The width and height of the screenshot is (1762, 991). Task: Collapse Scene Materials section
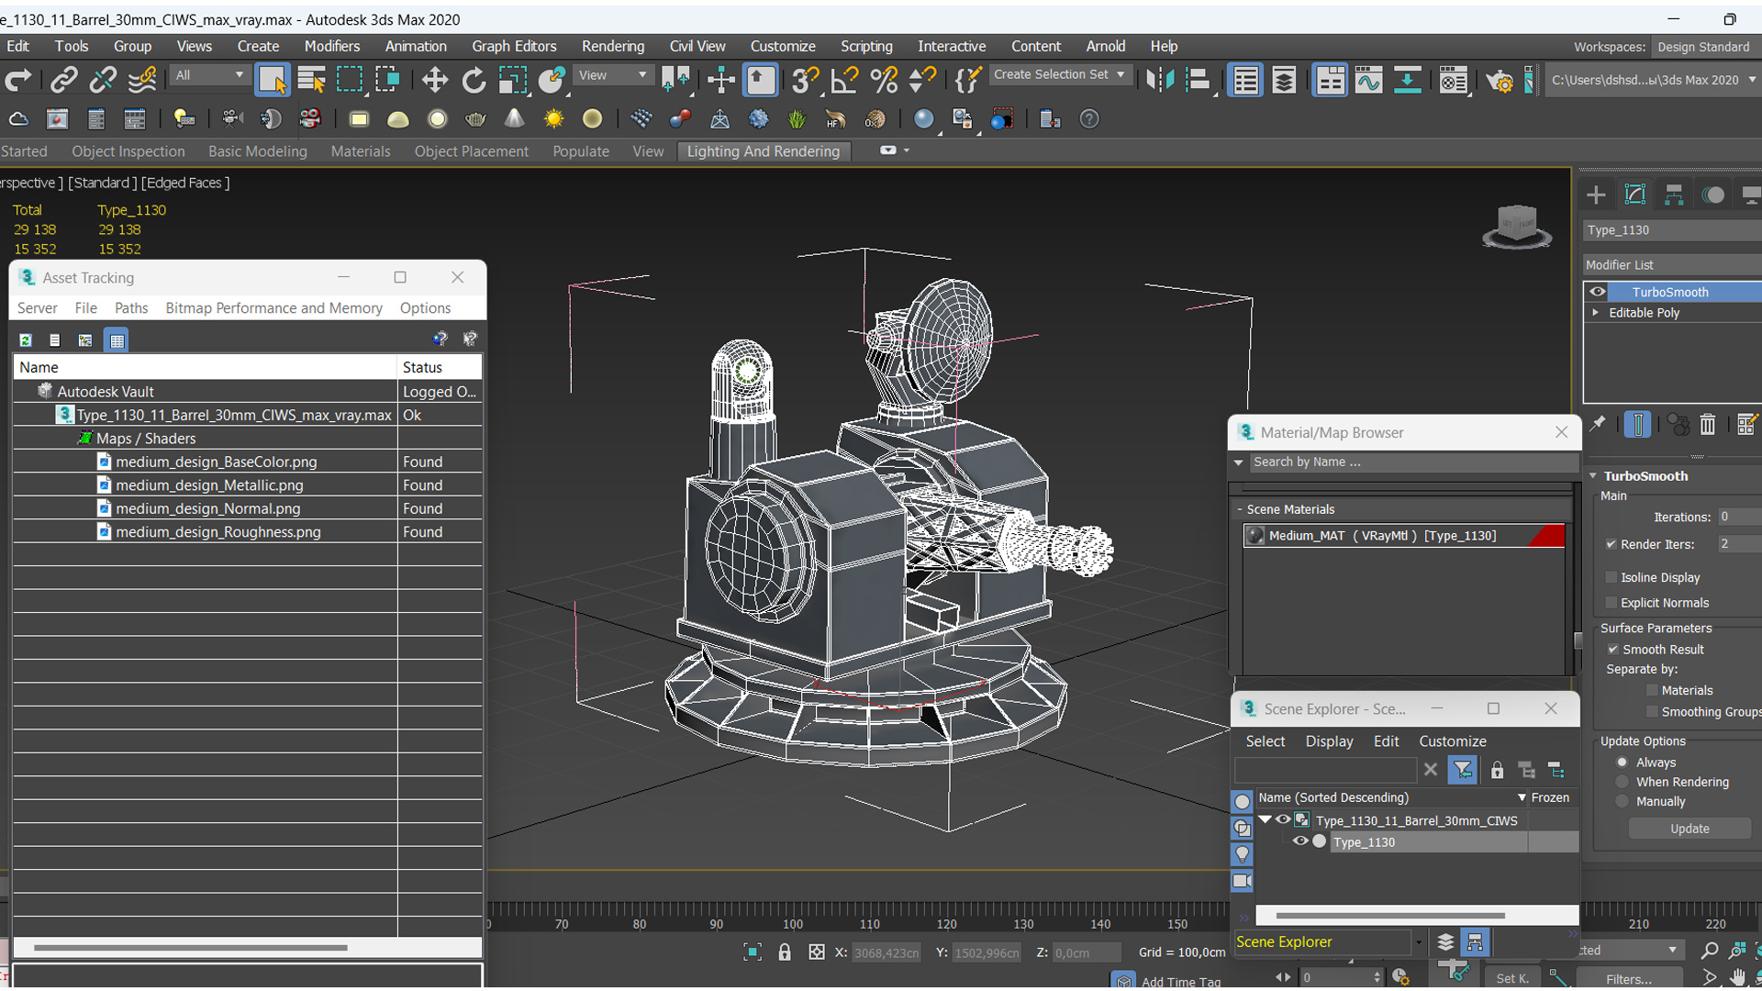[x=1239, y=509]
